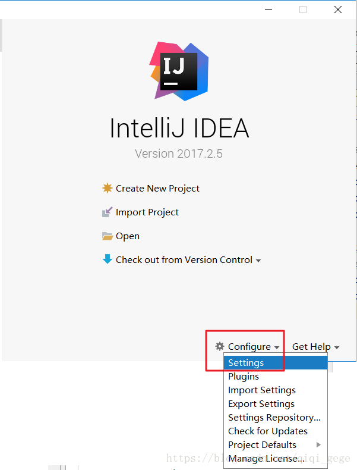Choose Import Settings menu item

(275, 390)
